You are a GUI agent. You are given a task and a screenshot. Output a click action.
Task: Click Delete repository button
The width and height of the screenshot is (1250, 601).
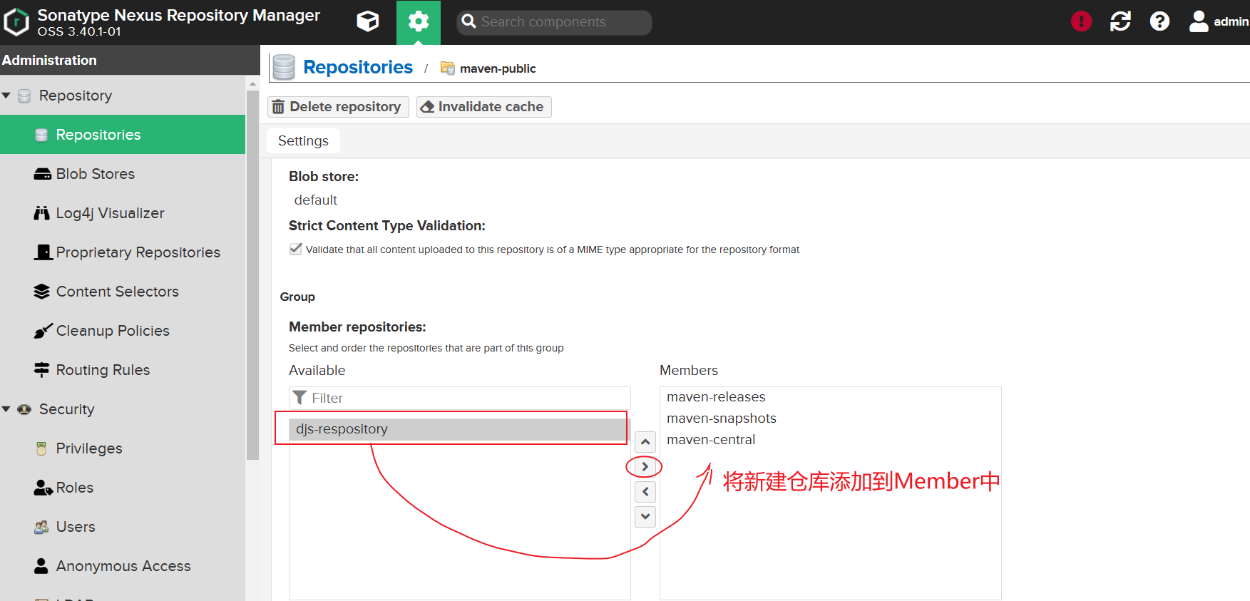click(338, 107)
